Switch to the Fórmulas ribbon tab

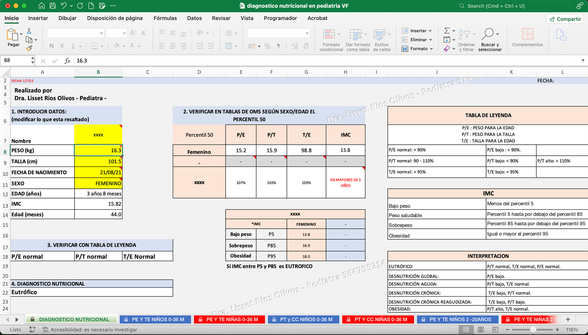pyautogui.click(x=165, y=18)
